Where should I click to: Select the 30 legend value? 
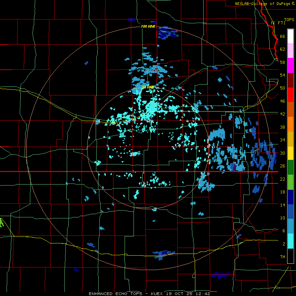283,153
